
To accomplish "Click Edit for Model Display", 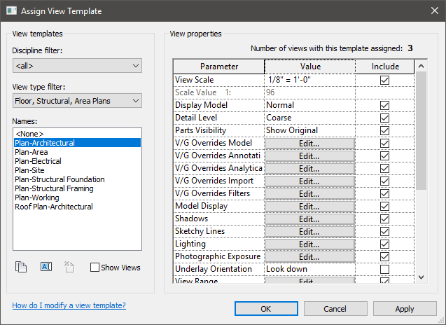I will tap(309, 207).
